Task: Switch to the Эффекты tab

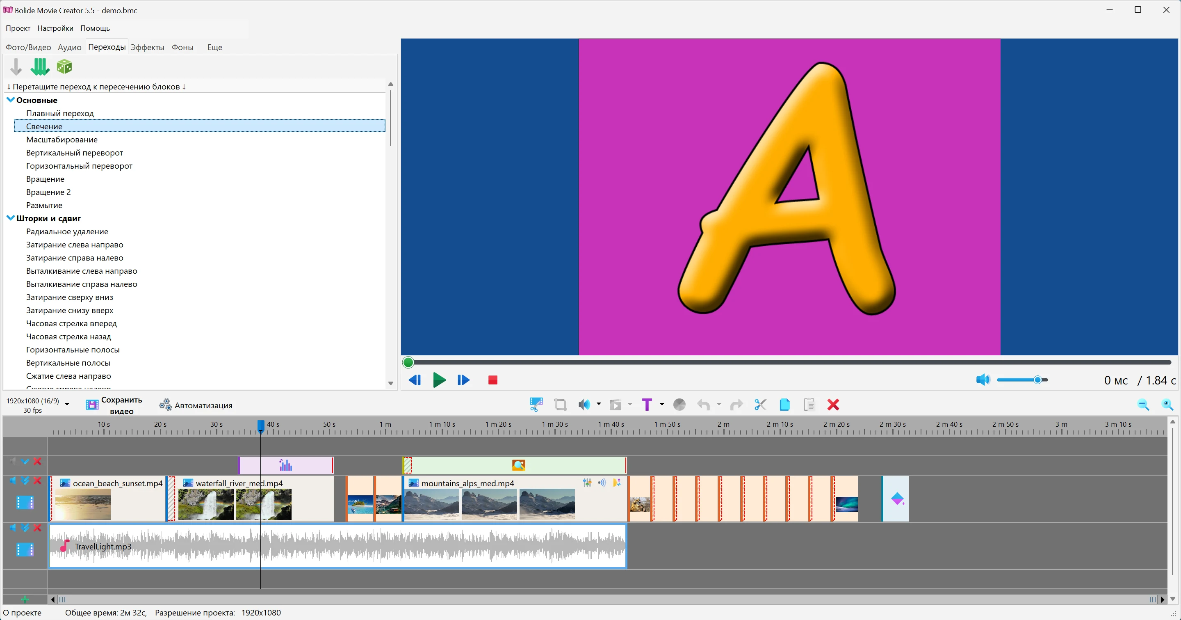Action: pyautogui.click(x=147, y=47)
